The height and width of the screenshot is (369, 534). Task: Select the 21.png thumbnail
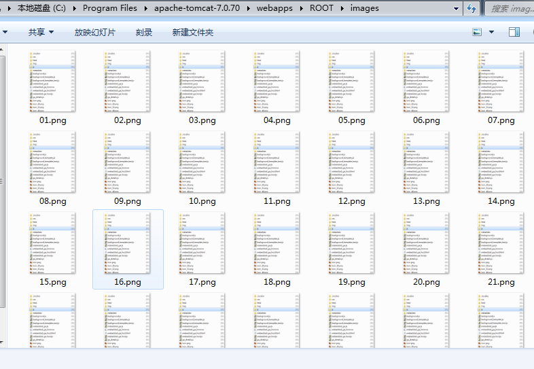(x=501, y=243)
